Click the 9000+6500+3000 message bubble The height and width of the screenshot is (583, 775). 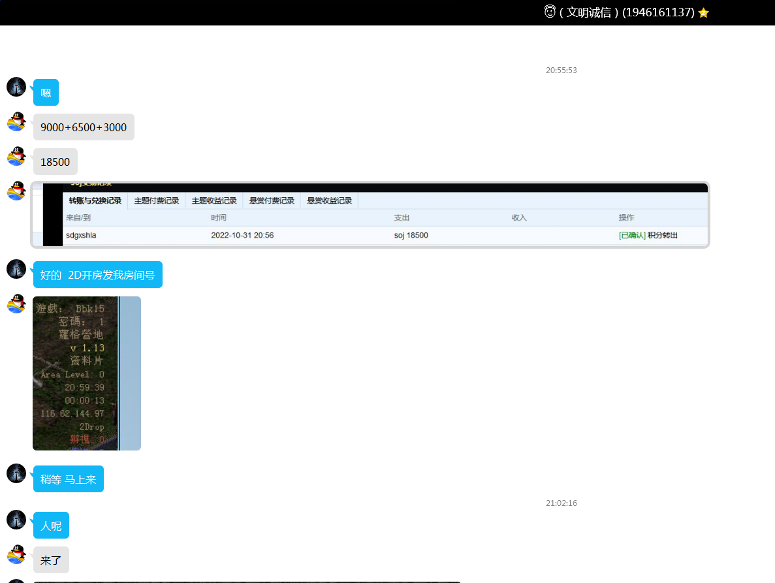click(84, 127)
